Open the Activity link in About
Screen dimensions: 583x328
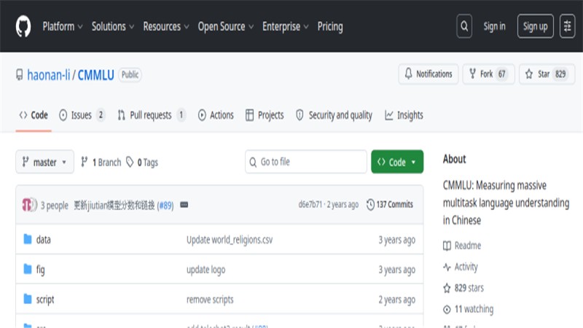(461, 267)
